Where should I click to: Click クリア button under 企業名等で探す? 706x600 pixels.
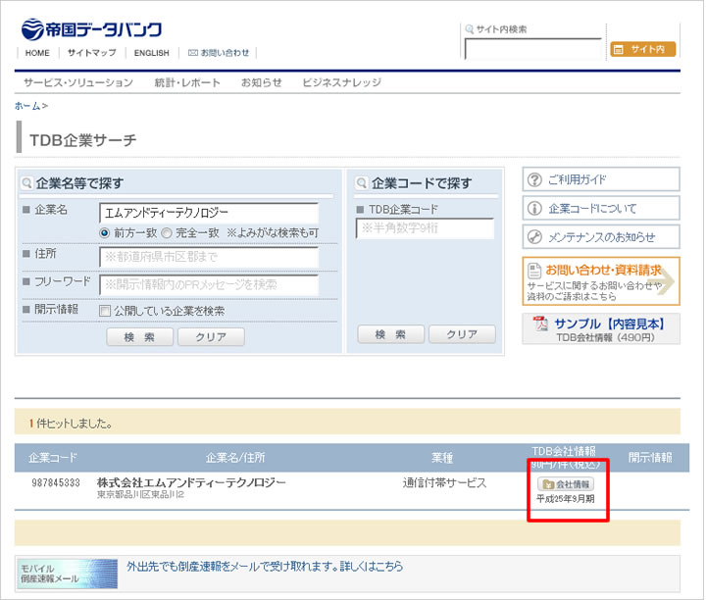211,336
